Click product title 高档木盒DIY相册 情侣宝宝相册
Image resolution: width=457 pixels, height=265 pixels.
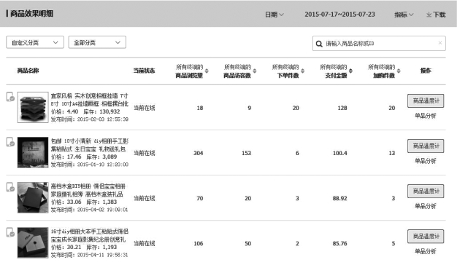(x=88, y=190)
